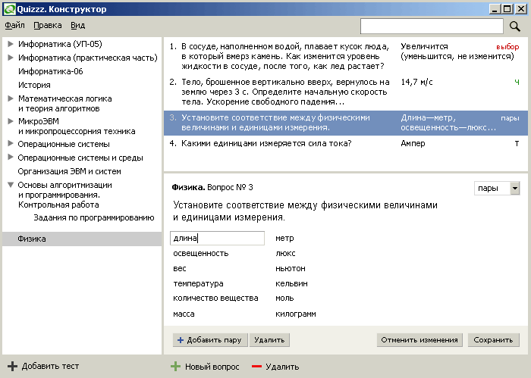Select question 4 about сила тока
The height and width of the screenshot is (378, 531).
point(265,143)
